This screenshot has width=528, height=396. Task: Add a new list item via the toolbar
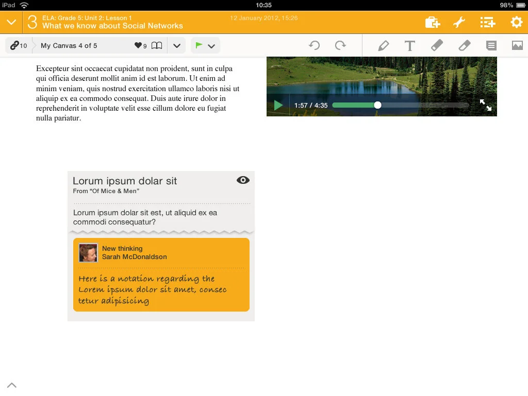487,22
